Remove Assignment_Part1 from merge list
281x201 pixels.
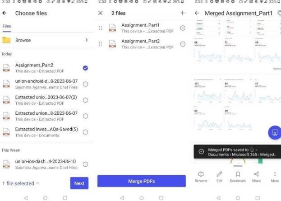[183, 28]
